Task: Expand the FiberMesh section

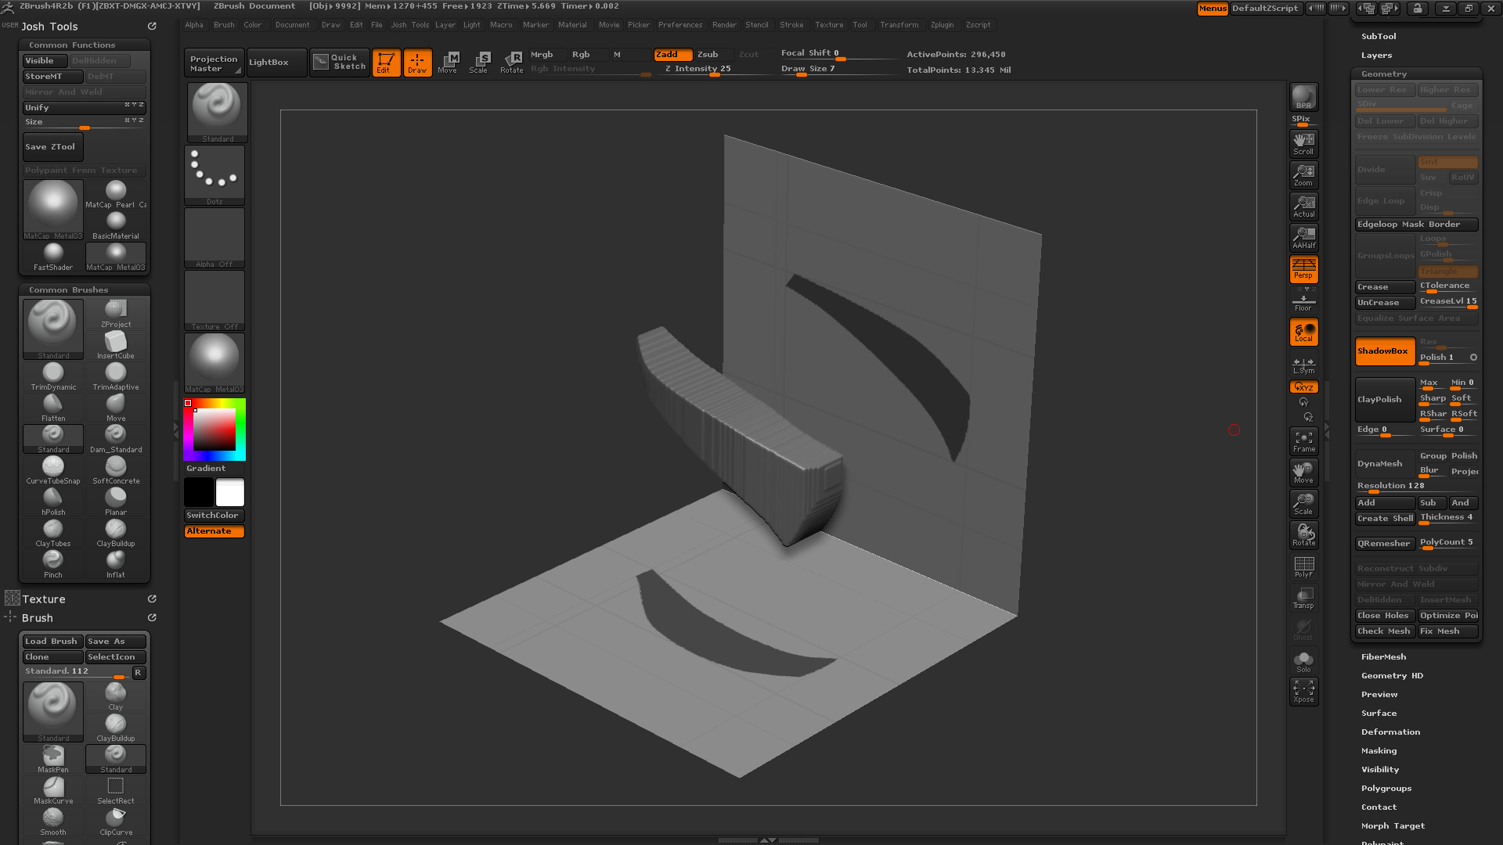Action: pos(1383,657)
